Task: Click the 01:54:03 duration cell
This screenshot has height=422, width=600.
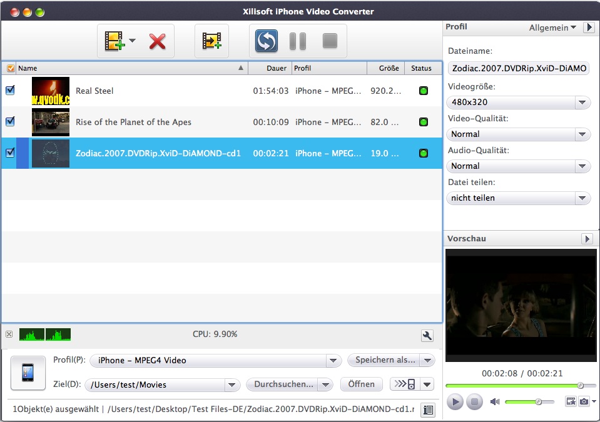Action: pyautogui.click(x=270, y=91)
